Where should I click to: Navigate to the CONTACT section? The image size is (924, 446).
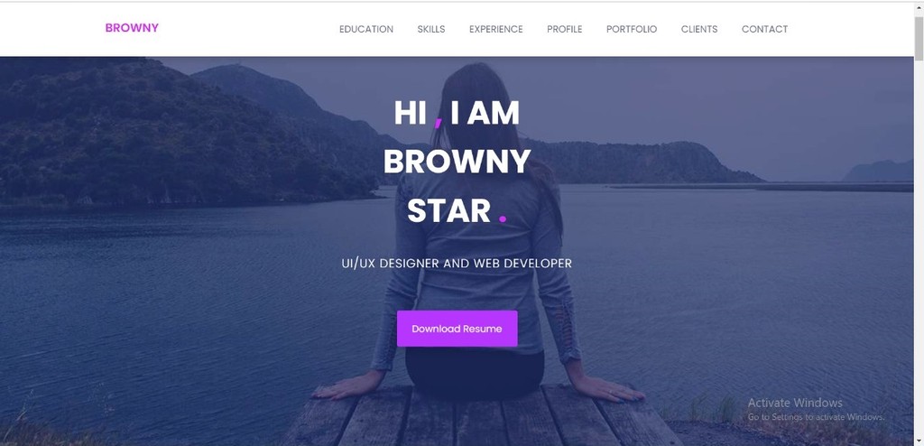[x=764, y=29]
